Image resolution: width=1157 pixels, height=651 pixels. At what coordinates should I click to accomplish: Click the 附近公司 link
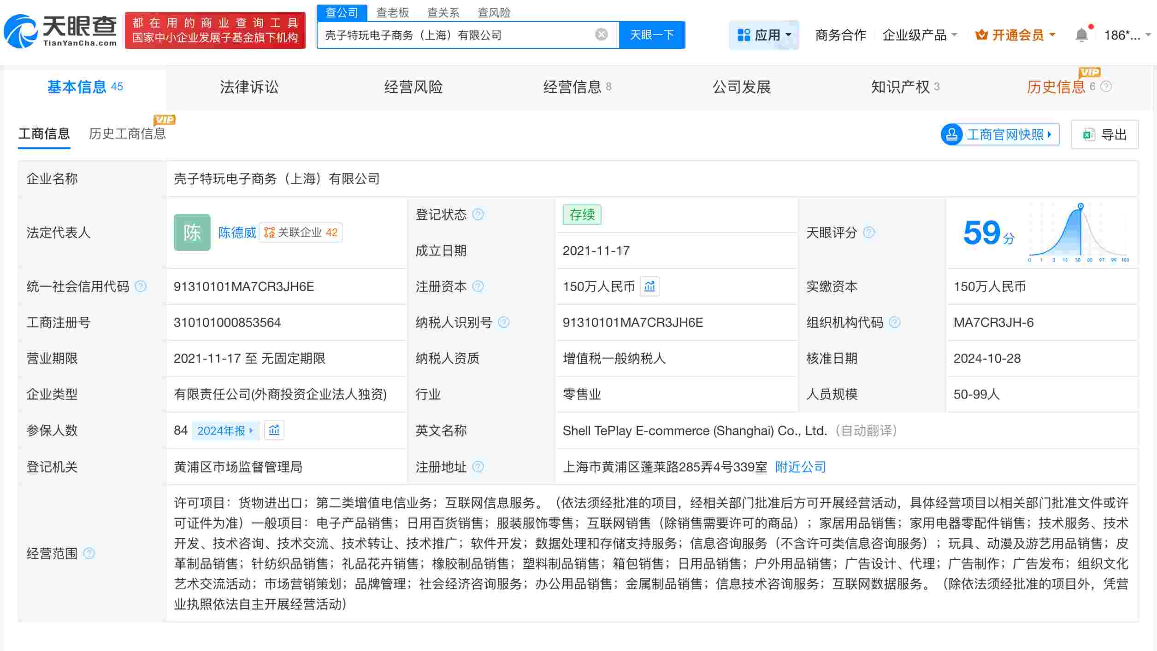(x=800, y=467)
